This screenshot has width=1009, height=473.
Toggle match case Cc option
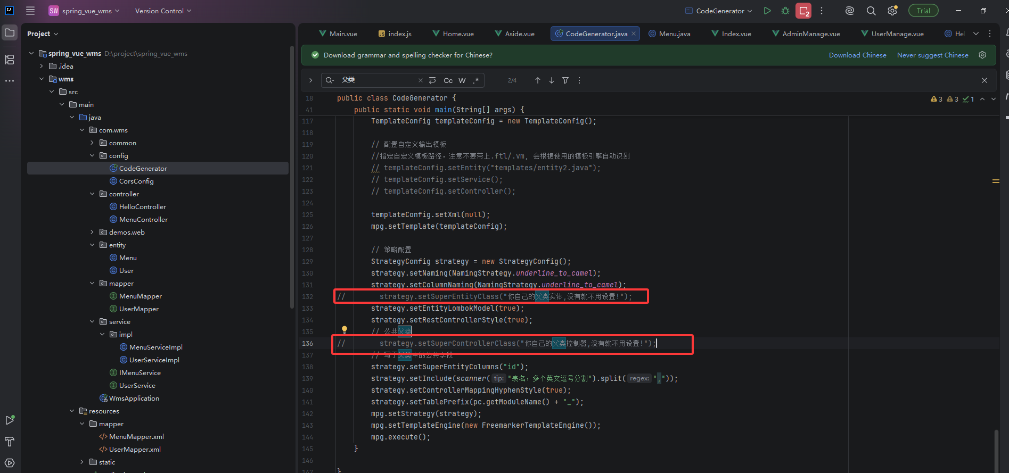tap(448, 80)
